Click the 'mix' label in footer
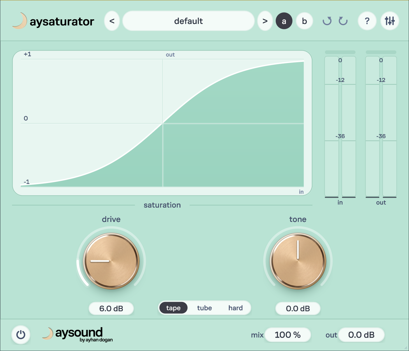 point(257,335)
